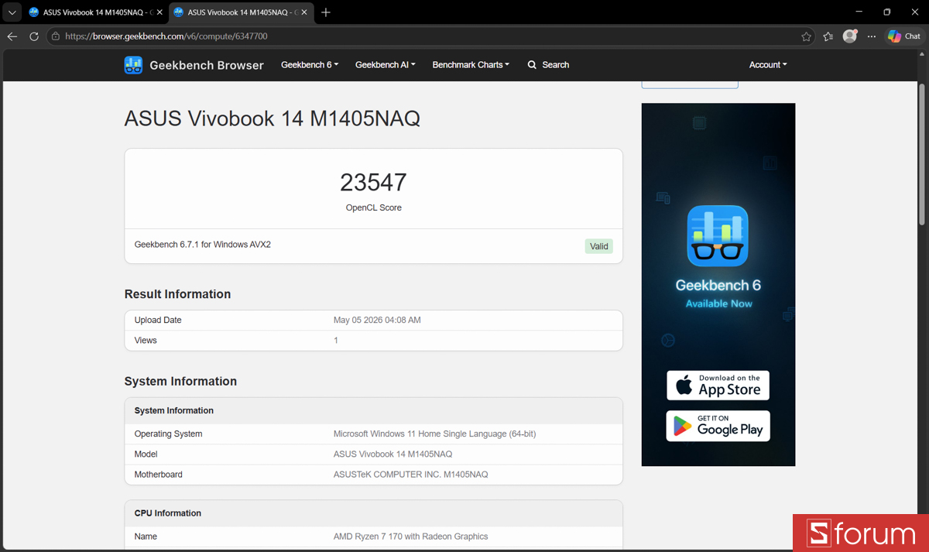This screenshot has width=929, height=552.
Task: Click the Upload Date value May 05 2026
Action: tap(377, 320)
